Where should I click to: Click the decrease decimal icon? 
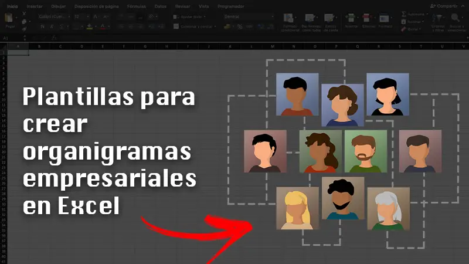(x=270, y=26)
